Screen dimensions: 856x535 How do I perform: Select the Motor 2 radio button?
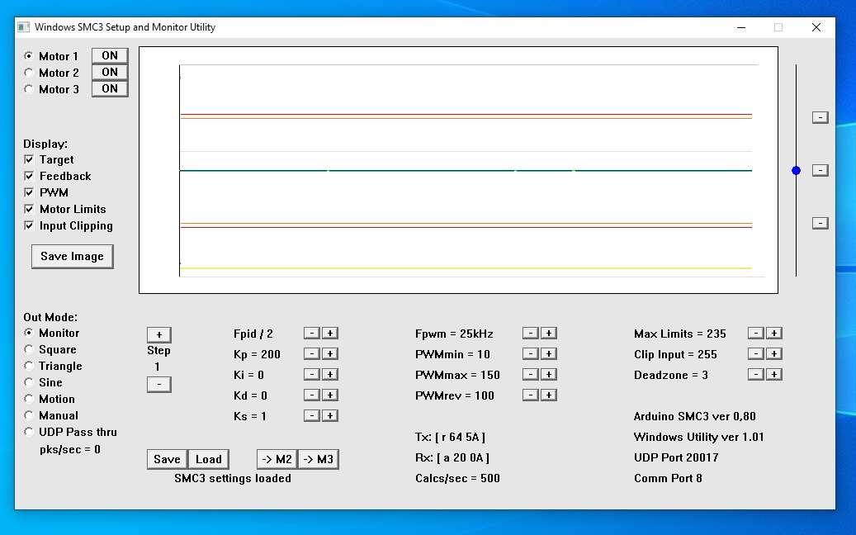click(x=28, y=73)
